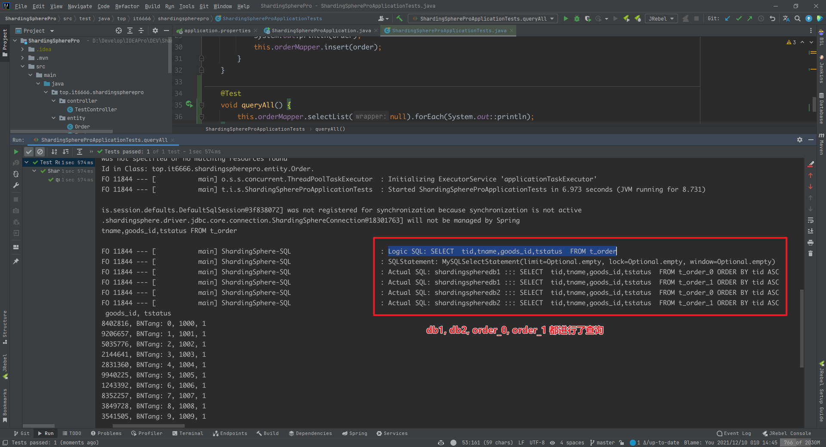Toggle sort by duration in test toolbar
The width and height of the screenshot is (826, 447).
tap(65, 151)
